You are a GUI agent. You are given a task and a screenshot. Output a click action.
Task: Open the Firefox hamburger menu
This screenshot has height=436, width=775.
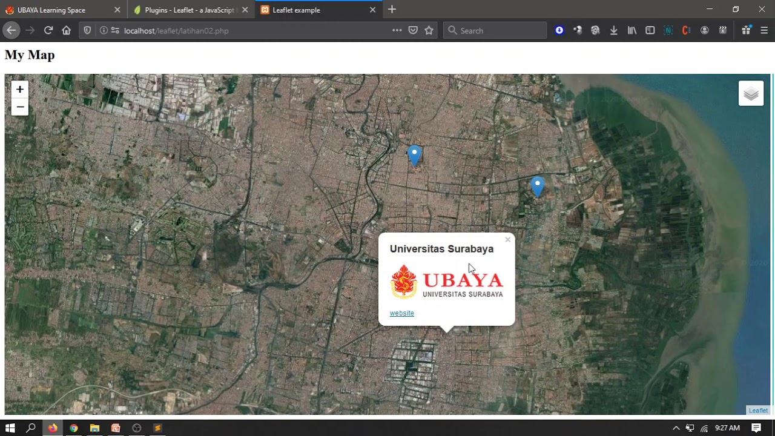coord(764,30)
